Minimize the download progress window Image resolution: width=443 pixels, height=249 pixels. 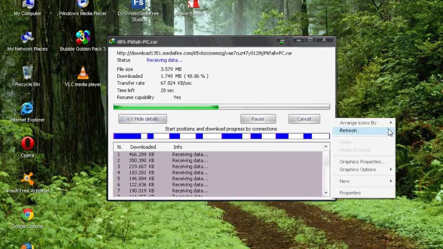click(x=299, y=40)
